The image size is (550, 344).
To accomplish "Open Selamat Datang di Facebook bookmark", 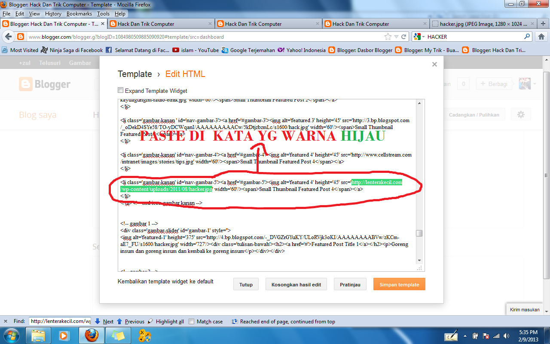I will (x=137, y=50).
